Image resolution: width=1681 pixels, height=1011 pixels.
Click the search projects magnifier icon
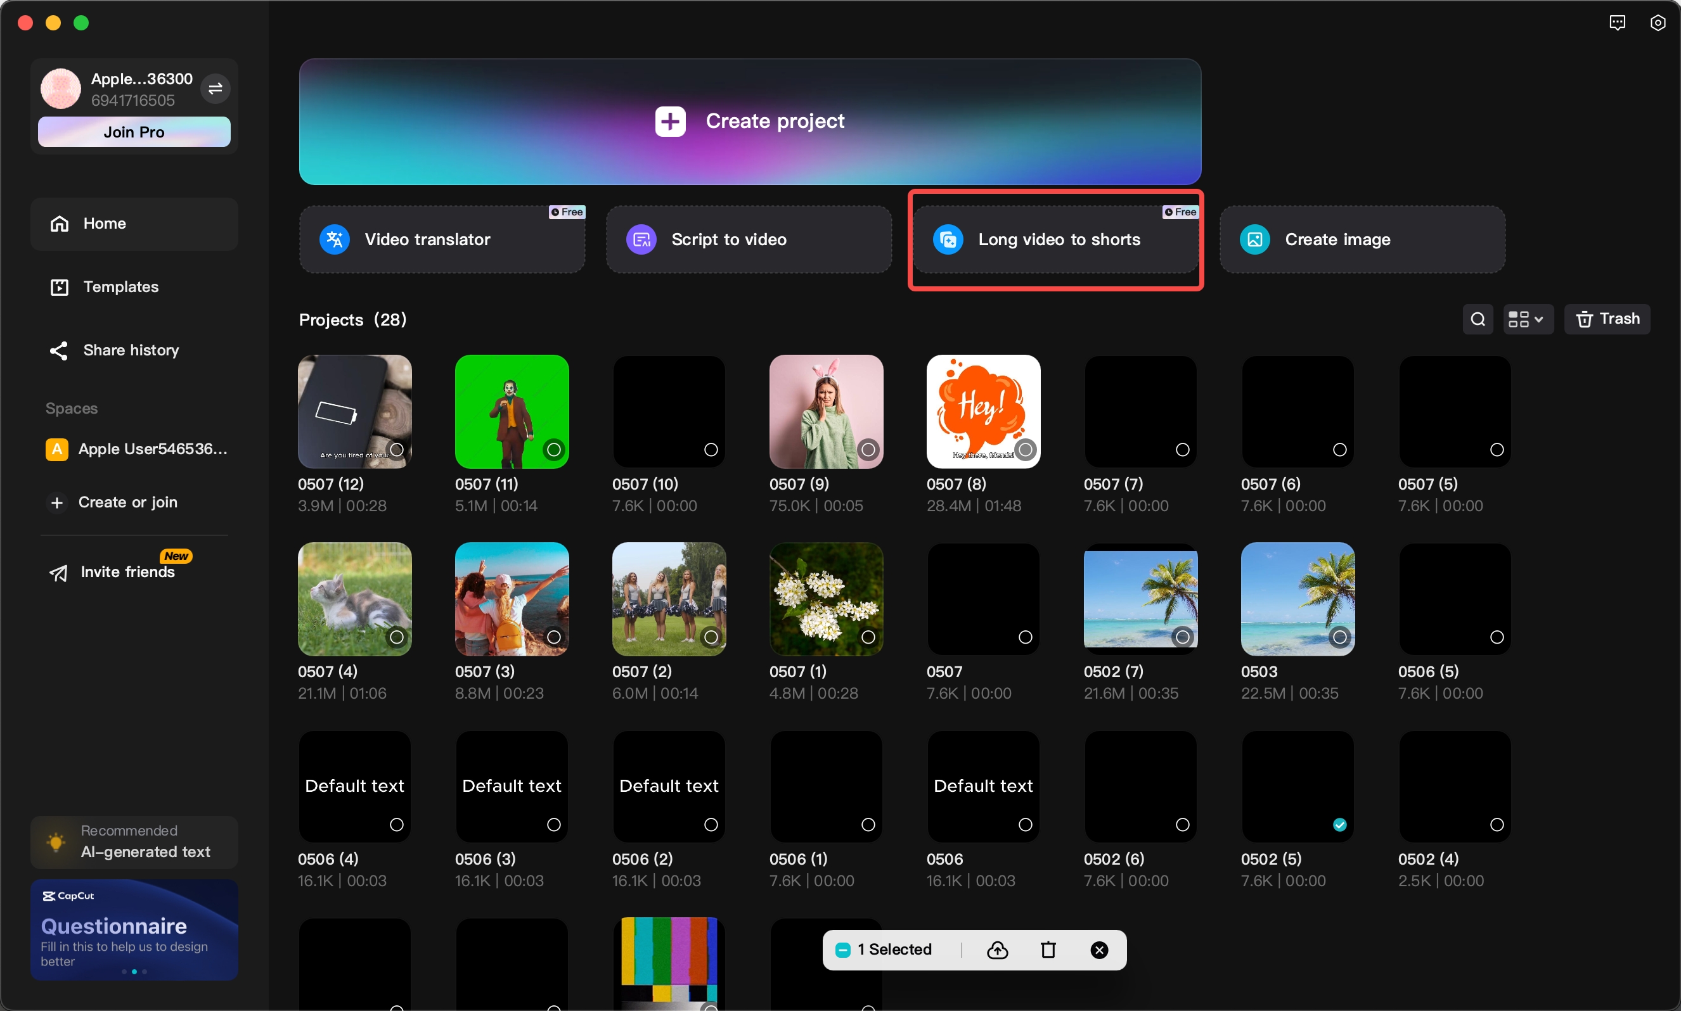click(1477, 319)
